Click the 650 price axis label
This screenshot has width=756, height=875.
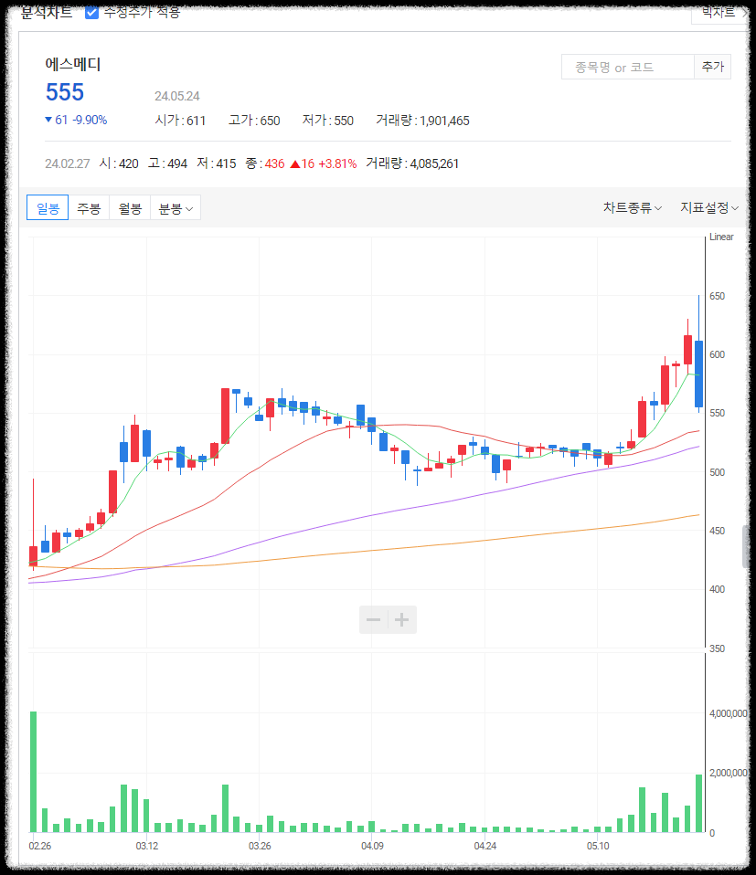point(717,296)
